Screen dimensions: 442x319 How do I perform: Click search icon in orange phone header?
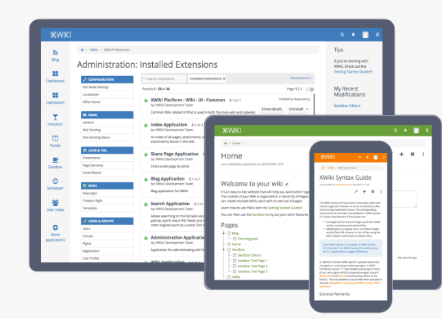(360, 157)
